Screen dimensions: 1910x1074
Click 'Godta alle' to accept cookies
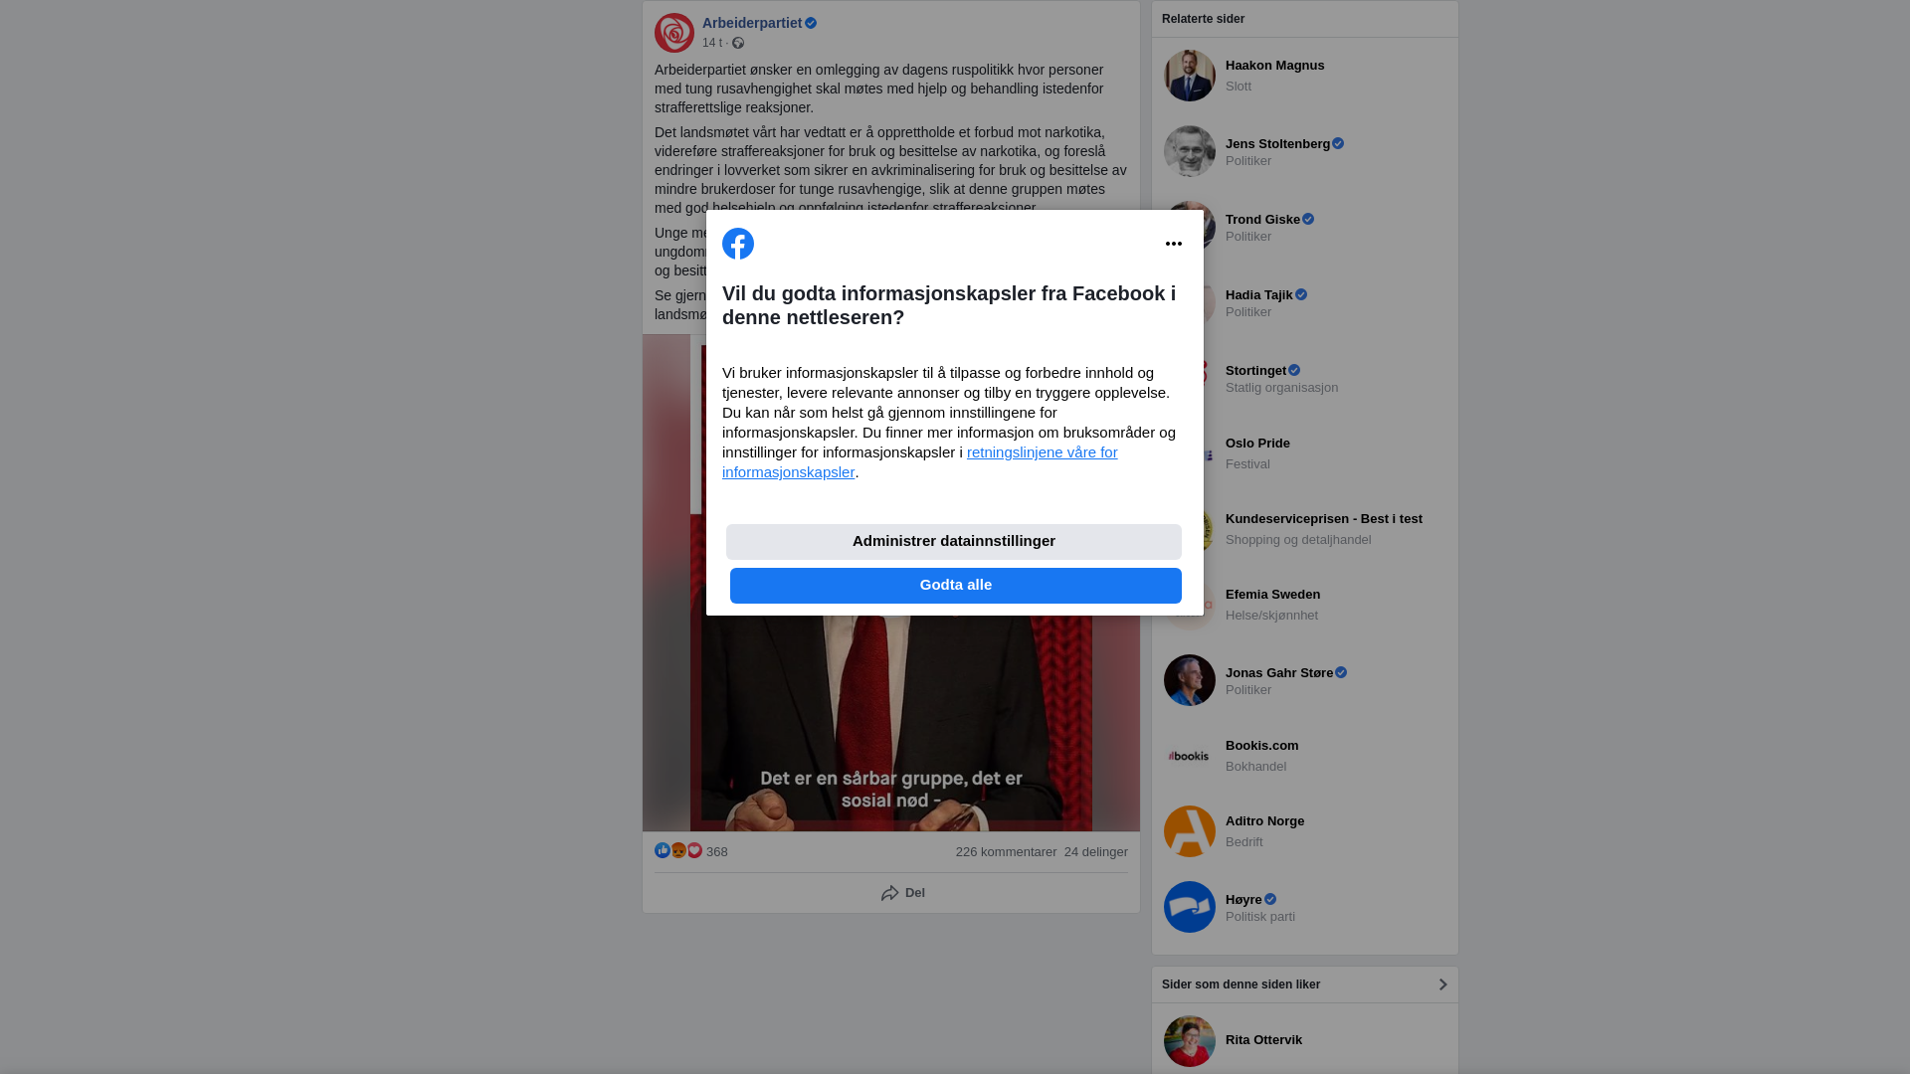[956, 586]
